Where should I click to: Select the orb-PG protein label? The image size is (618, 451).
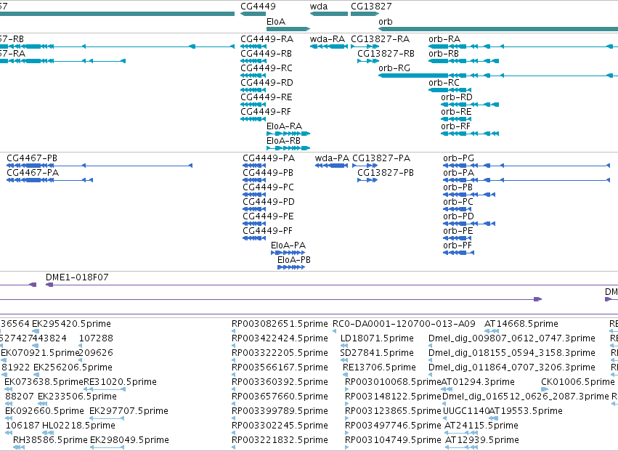(x=459, y=158)
